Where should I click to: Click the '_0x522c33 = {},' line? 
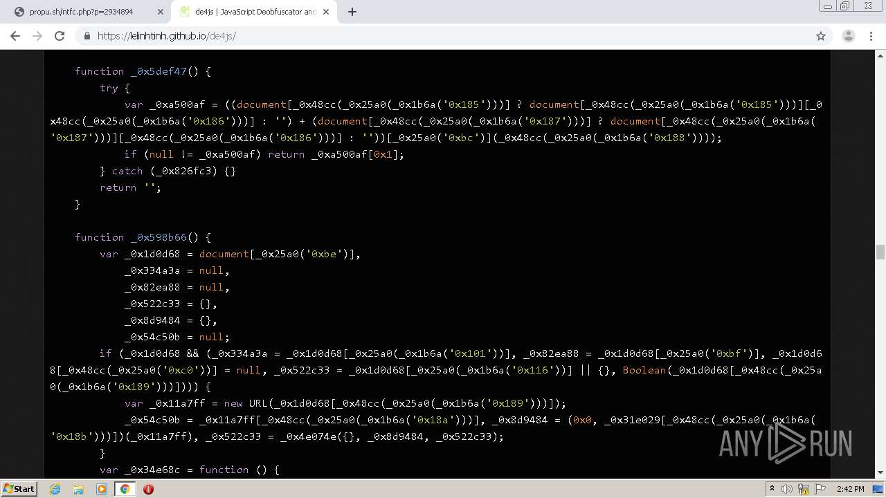tap(171, 304)
